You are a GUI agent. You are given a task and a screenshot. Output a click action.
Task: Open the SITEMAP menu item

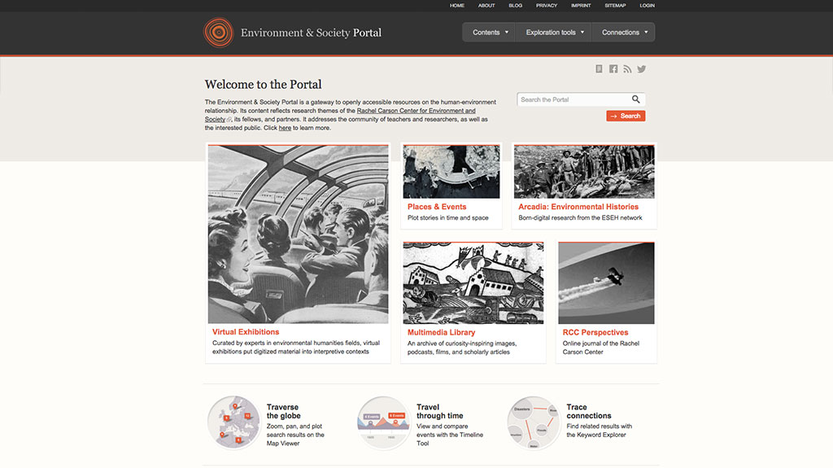[x=615, y=6]
